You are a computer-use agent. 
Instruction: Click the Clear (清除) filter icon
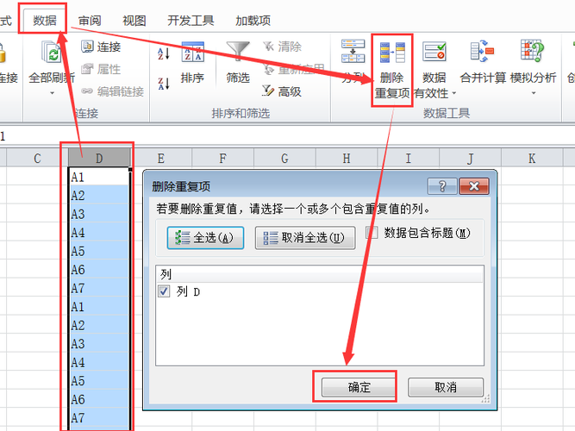point(269,47)
